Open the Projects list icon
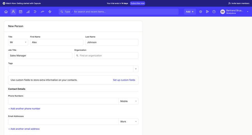Viewport: 252px width, 135px height. click(35, 12)
